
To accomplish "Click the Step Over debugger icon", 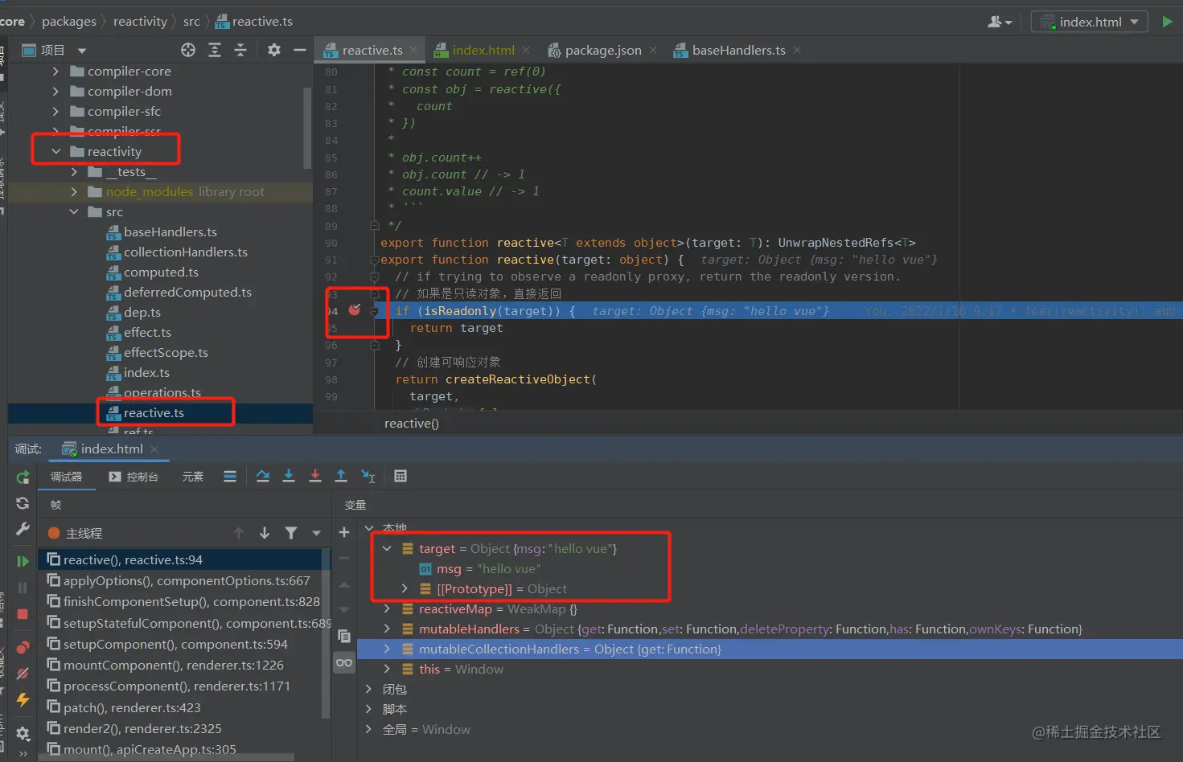I will click(x=263, y=477).
